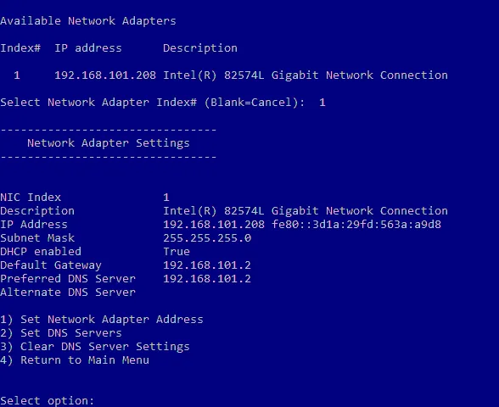Screen dimensions: 499x407
Task: Click the Preferred DNS Server address value
Action: coord(207,279)
